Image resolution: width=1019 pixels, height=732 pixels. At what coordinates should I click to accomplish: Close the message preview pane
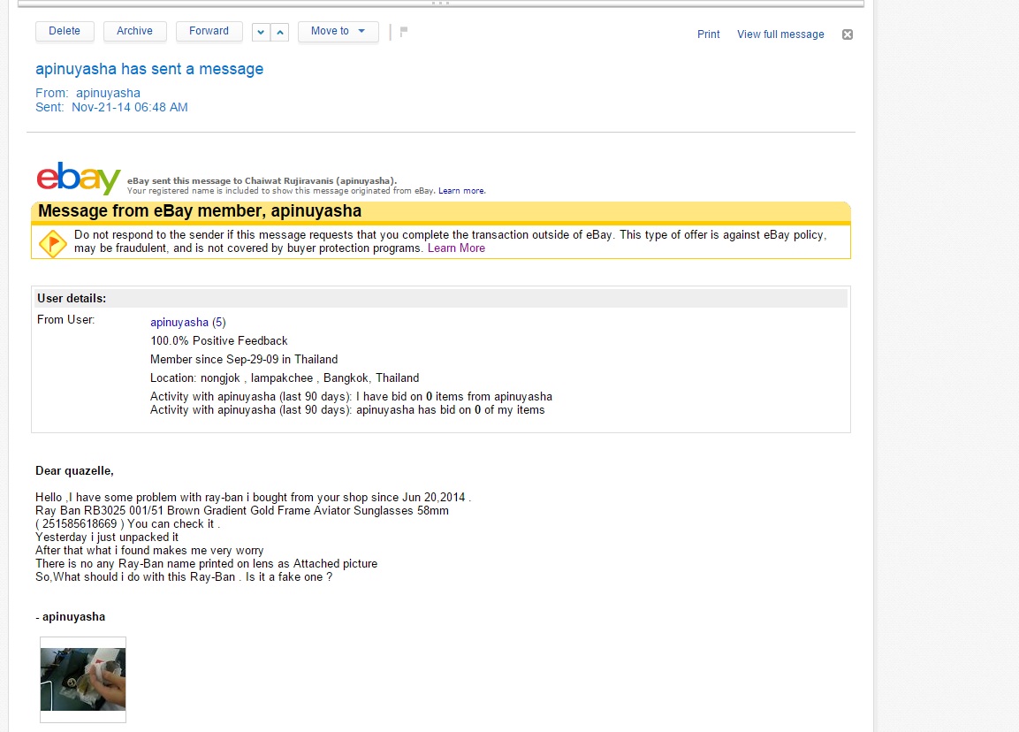click(848, 34)
